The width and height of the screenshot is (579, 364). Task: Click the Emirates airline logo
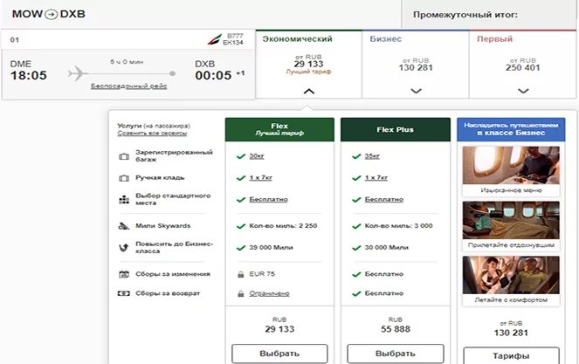(215, 39)
